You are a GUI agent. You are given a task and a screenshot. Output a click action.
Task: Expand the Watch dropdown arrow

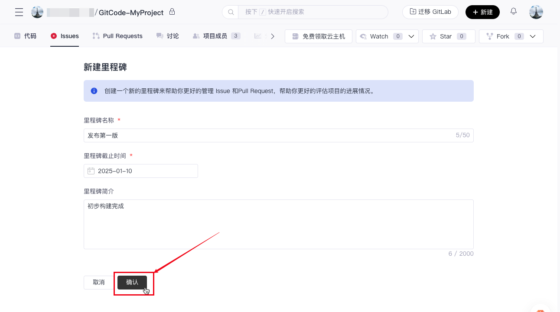(411, 36)
